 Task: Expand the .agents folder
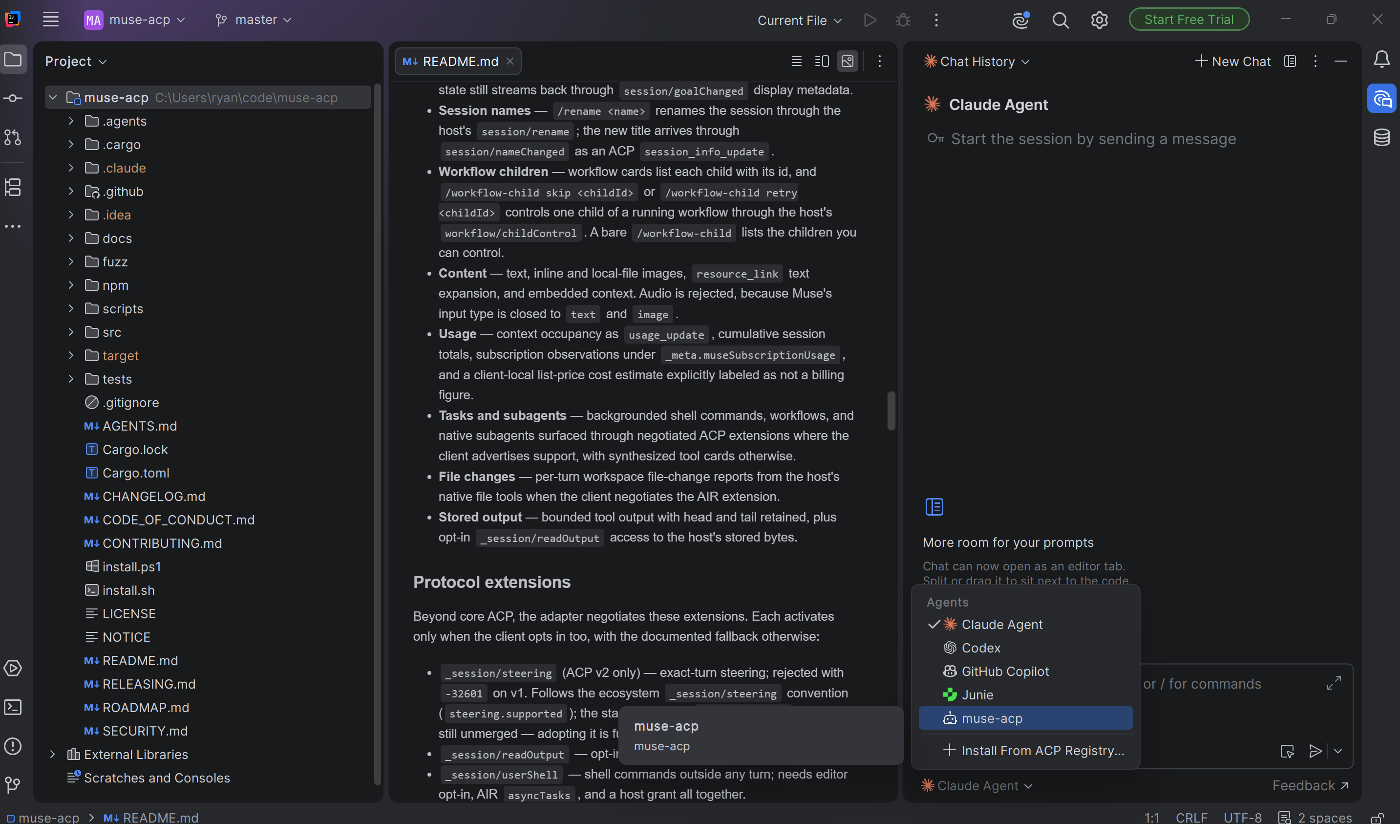coord(71,121)
